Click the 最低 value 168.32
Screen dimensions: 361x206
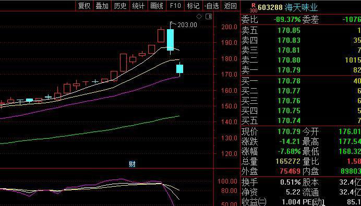350,151
